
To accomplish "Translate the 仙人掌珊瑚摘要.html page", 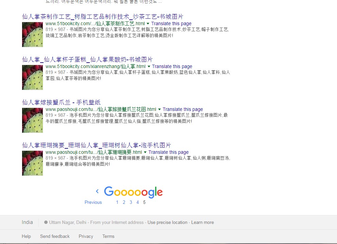I will coord(169,152).
